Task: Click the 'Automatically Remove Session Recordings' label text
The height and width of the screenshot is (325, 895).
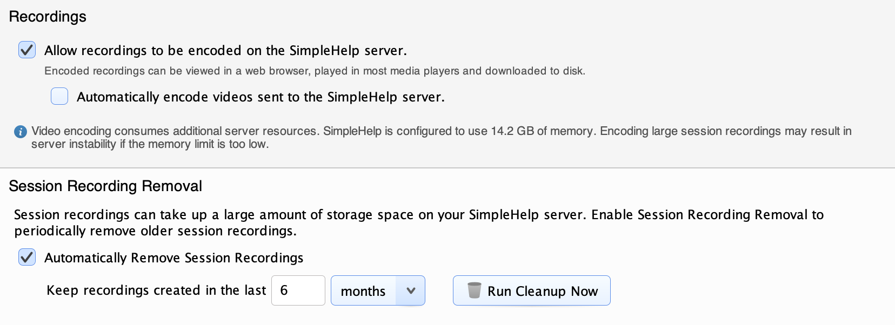Action: pos(174,258)
